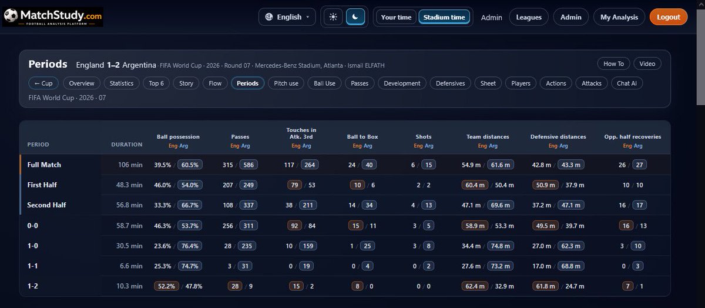Open the Actions tab
Image resolution: width=705 pixels, height=308 pixels.
(x=556, y=83)
